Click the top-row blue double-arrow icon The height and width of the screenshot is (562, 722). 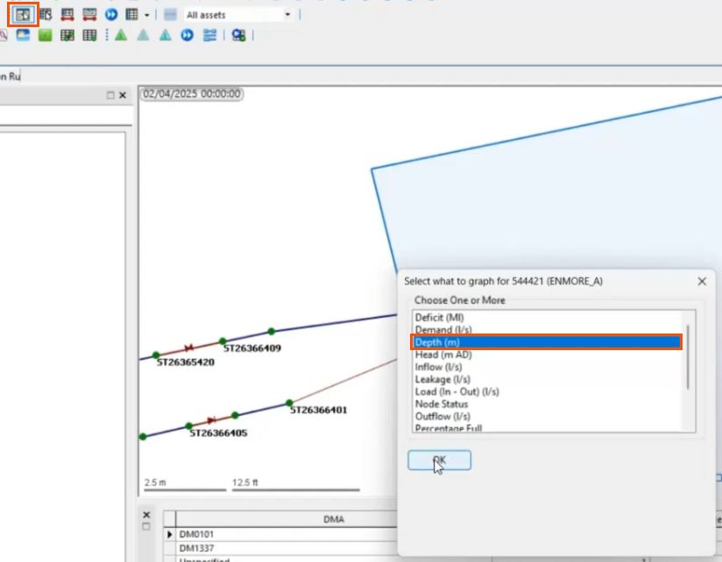(x=111, y=15)
